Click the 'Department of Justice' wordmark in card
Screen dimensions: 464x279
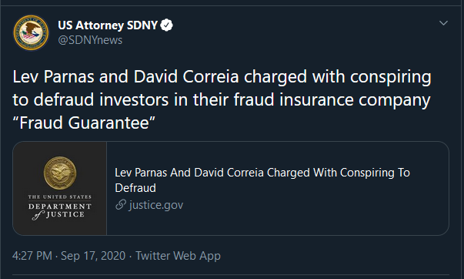60,210
